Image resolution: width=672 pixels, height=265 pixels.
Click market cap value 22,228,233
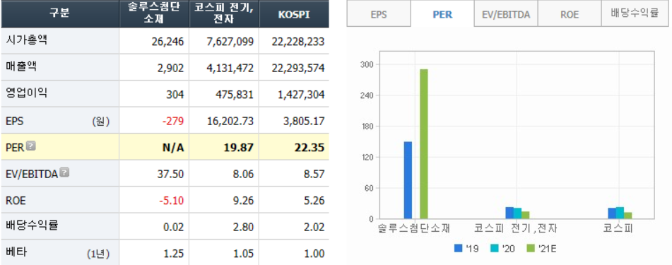click(298, 42)
